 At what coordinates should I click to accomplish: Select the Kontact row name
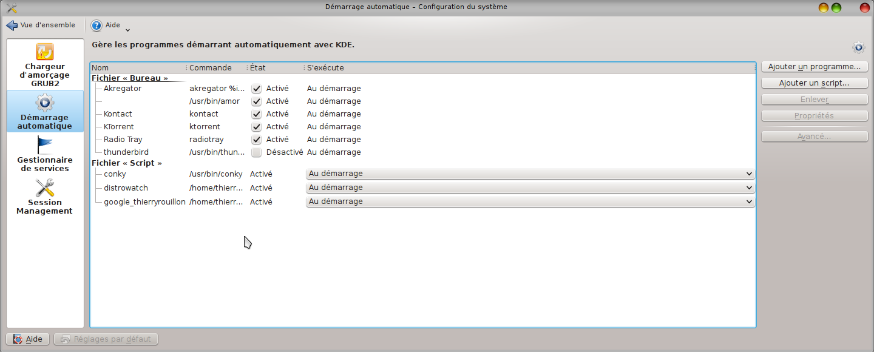(118, 114)
